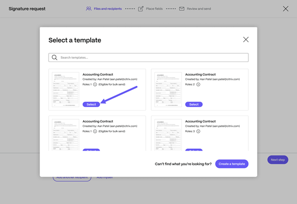Open the Roles: 2 template document thumbnail
This screenshot has width=297, height=204.
pos(168,90)
